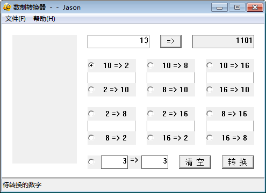Focus the input number field showing 13

[x=118, y=41]
